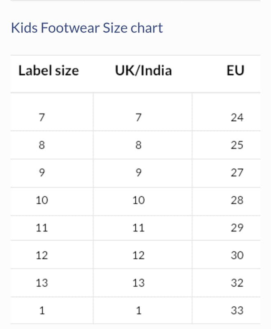Select the Label size column header
This screenshot has height=329, width=271.
[49, 71]
